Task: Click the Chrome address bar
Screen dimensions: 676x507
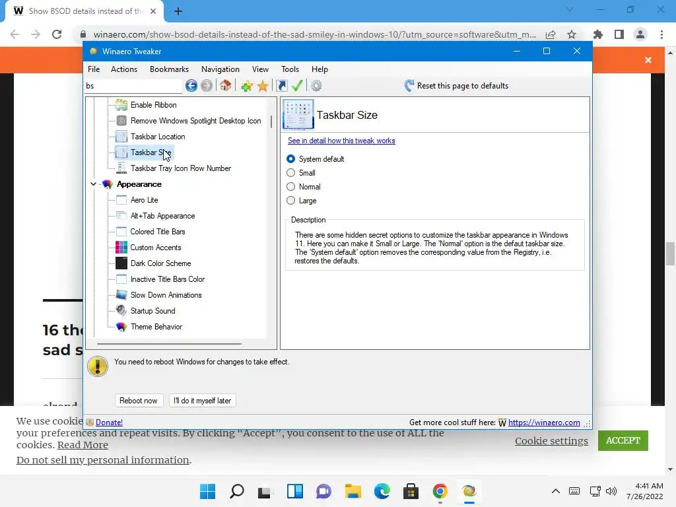Action: point(314,34)
